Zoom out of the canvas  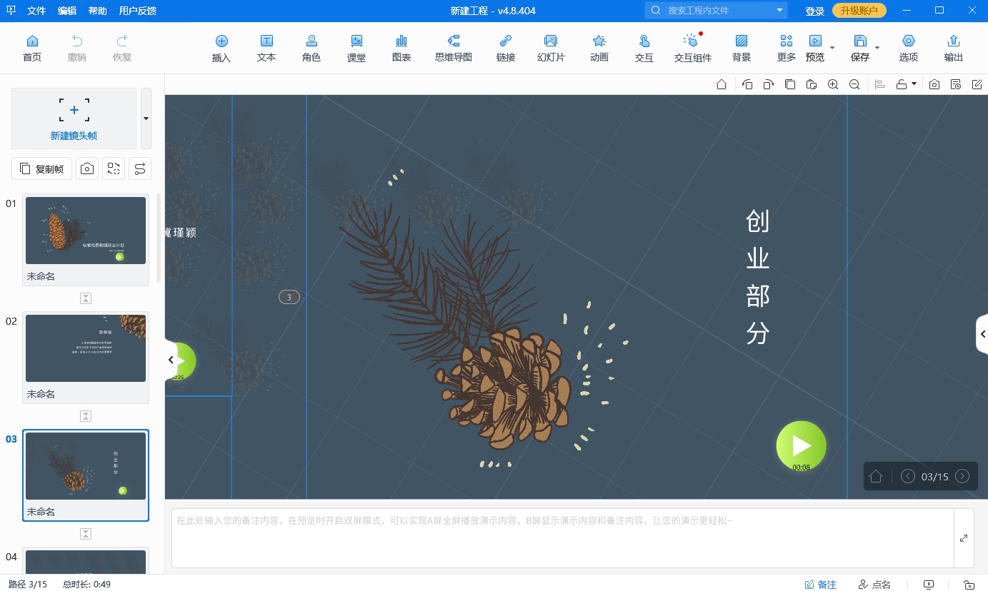(854, 84)
